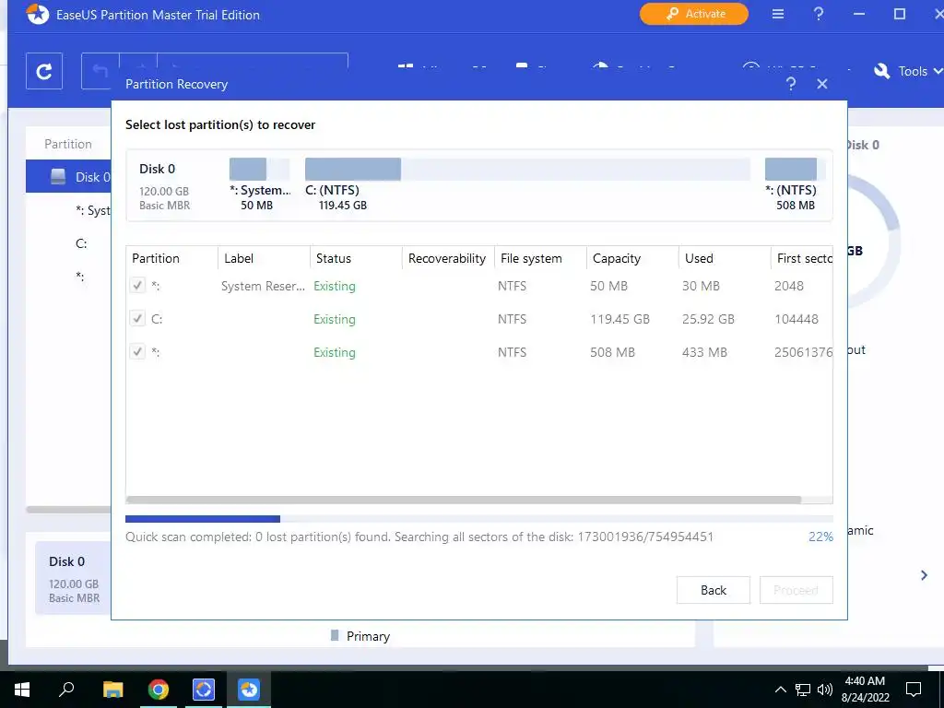Viewport: 944px width, 708px height.
Task: Open File Explorer from taskbar
Action: coord(112,689)
